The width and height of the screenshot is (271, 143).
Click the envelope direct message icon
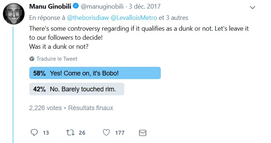click(x=143, y=133)
